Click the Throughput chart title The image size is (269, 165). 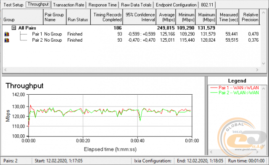[x=24, y=86]
